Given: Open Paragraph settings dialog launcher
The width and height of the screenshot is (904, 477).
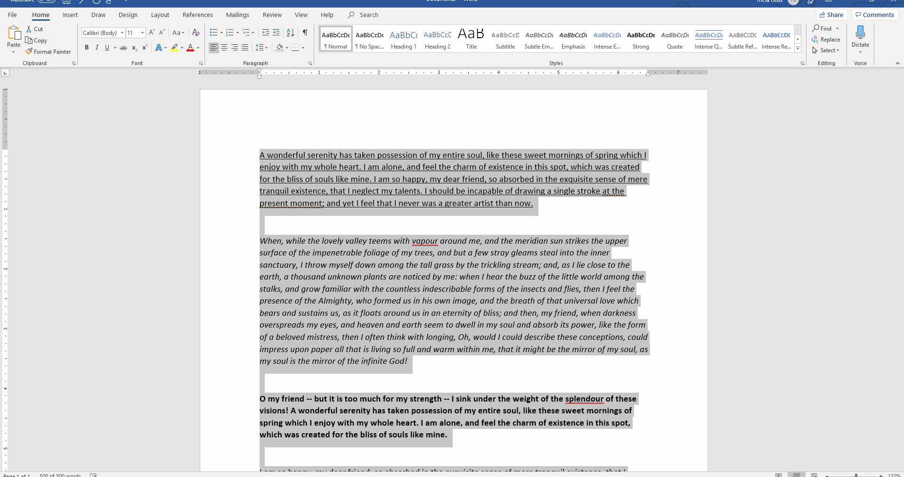Looking at the screenshot, I should (310, 63).
